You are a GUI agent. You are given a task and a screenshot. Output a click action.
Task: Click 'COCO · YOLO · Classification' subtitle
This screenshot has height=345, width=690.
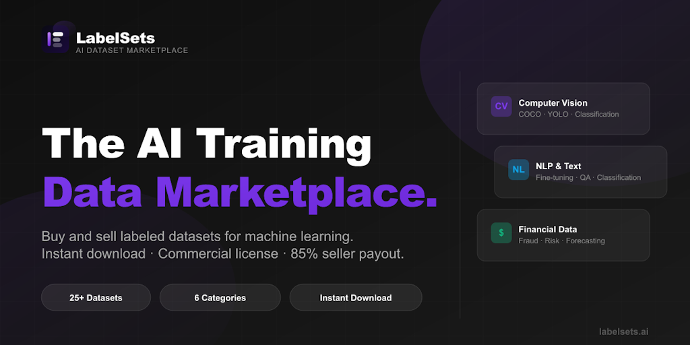(x=569, y=115)
